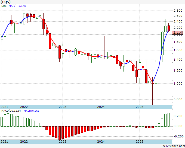The height and width of the screenshot is (148, 185).
Task: Click 2025 on the MACD panel time axis
Action: pyautogui.click(x=140, y=141)
